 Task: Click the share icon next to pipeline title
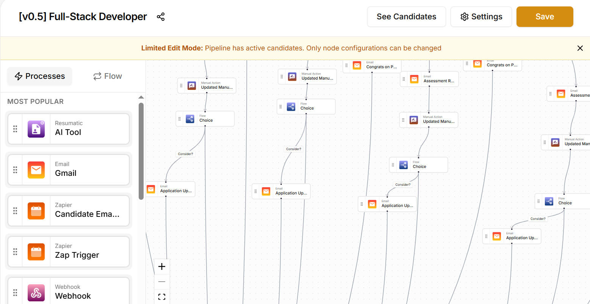tap(161, 17)
